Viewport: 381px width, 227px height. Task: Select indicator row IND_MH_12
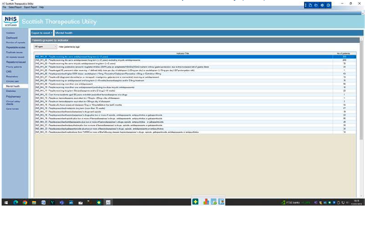(195, 95)
